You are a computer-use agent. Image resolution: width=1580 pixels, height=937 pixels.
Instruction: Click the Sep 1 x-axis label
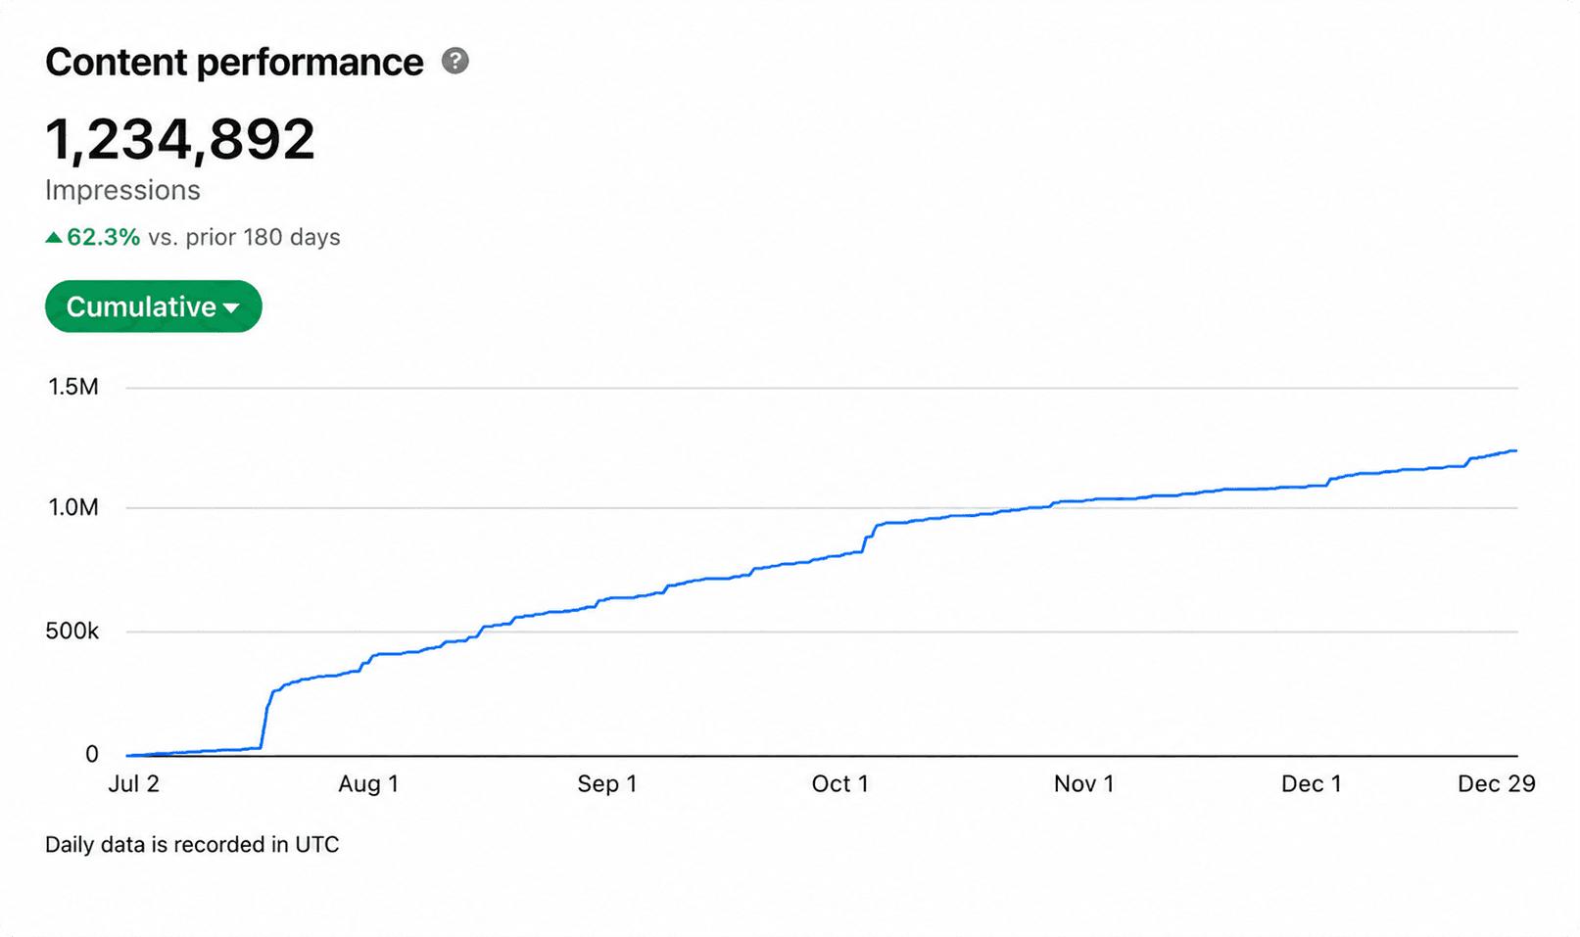606,783
